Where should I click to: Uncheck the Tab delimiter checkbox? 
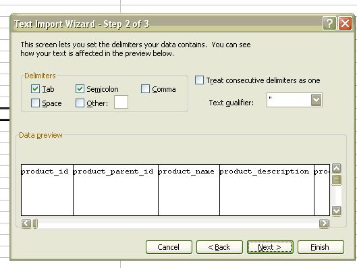(x=35, y=89)
